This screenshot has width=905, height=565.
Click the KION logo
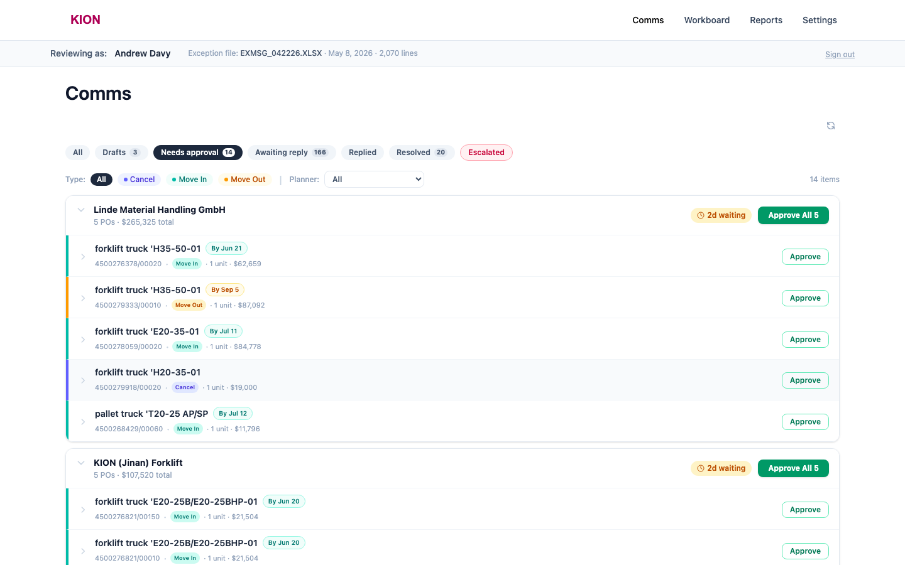coord(85,19)
